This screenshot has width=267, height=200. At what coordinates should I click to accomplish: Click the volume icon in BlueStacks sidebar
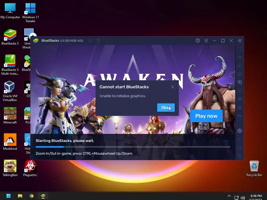(240, 57)
